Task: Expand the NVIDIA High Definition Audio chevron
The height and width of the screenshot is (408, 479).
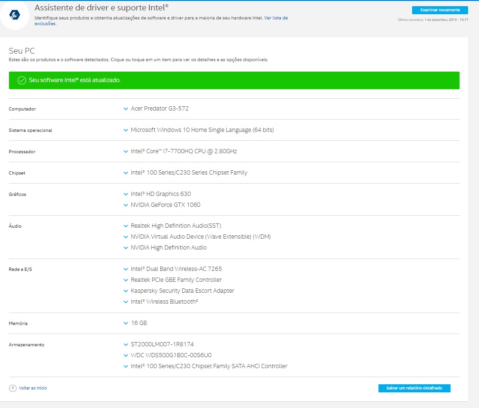Action: tap(126, 248)
